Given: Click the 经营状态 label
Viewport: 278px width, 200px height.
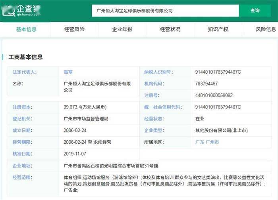Looking at the screenshot, I should [154, 119].
